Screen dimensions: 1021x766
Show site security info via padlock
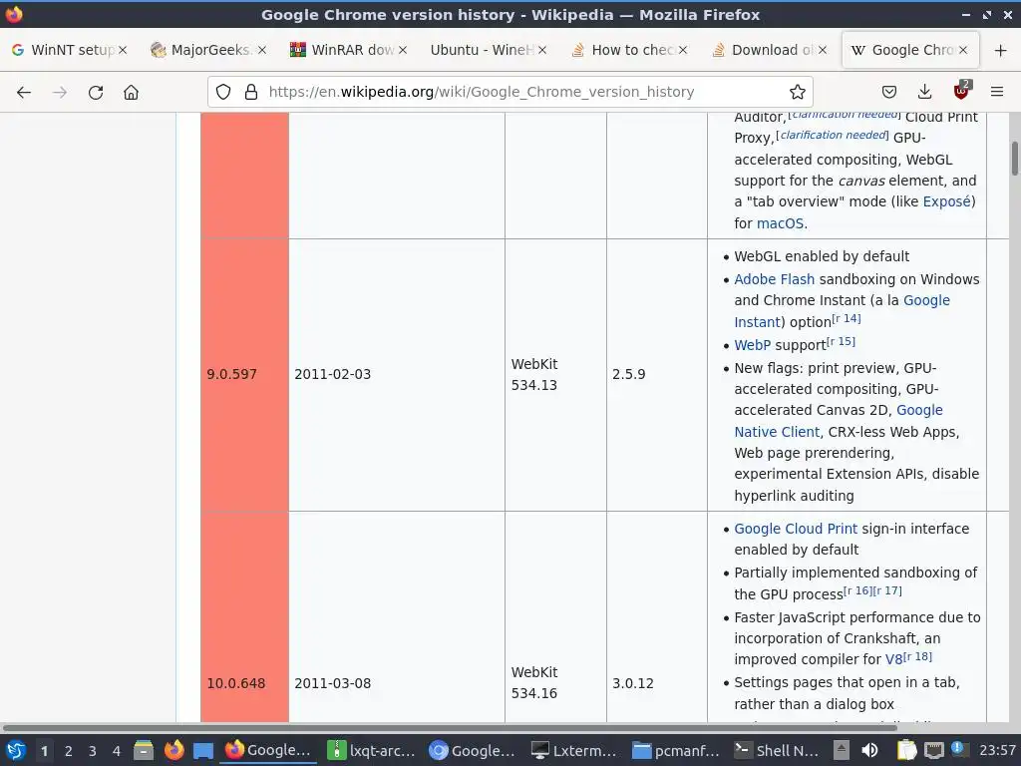point(251,92)
